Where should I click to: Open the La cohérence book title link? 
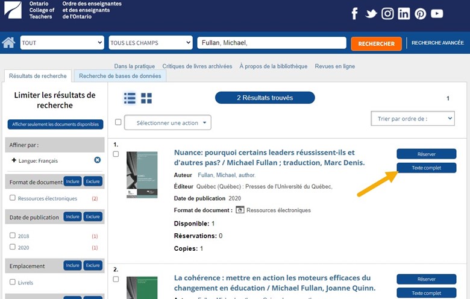[x=275, y=283]
